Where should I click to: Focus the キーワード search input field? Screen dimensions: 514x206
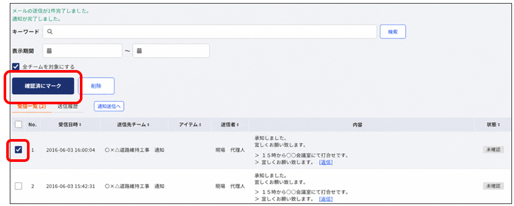[x=210, y=32]
